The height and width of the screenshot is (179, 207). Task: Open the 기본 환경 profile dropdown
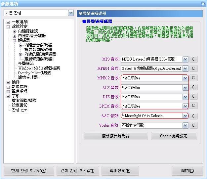(x=71, y=13)
